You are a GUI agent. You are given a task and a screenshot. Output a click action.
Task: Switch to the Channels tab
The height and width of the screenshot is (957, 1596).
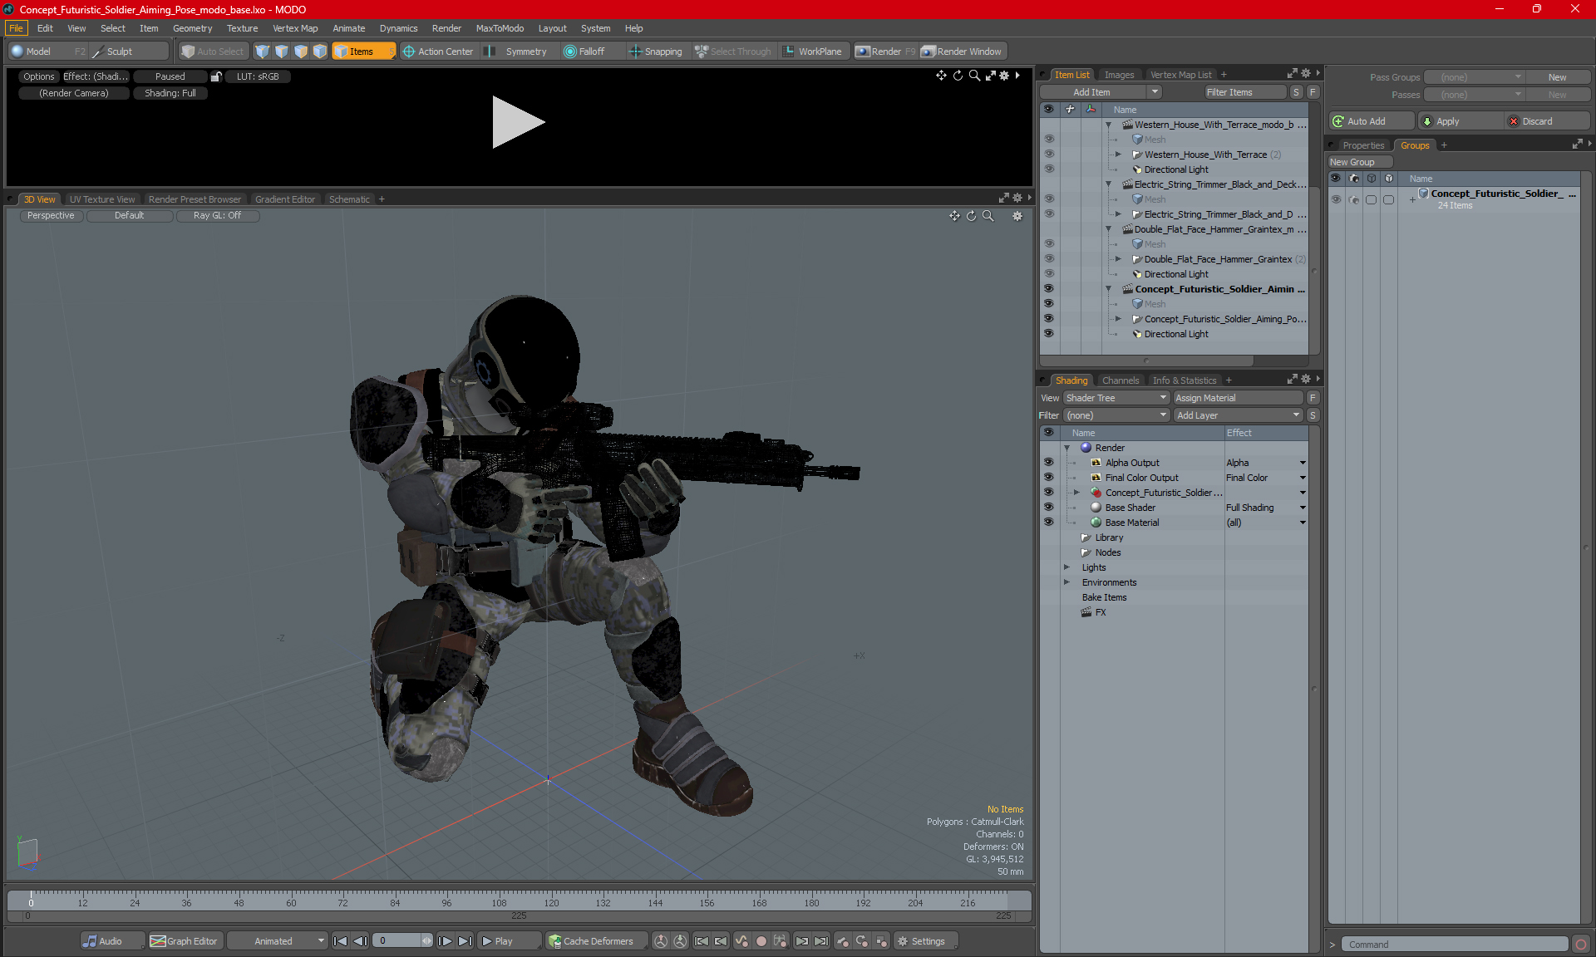pos(1121,380)
